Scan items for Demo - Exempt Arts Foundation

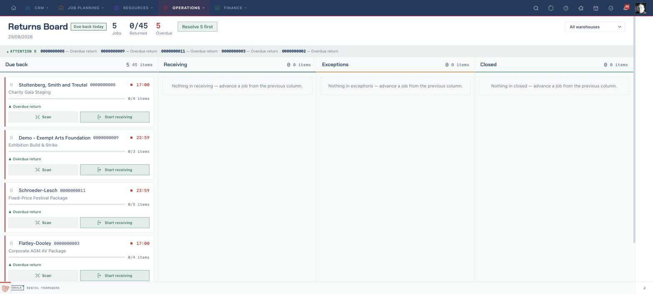(x=43, y=170)
